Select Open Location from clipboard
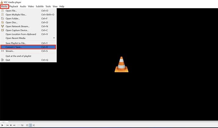This screenshot has height=128, width=218. click(28, 34)
